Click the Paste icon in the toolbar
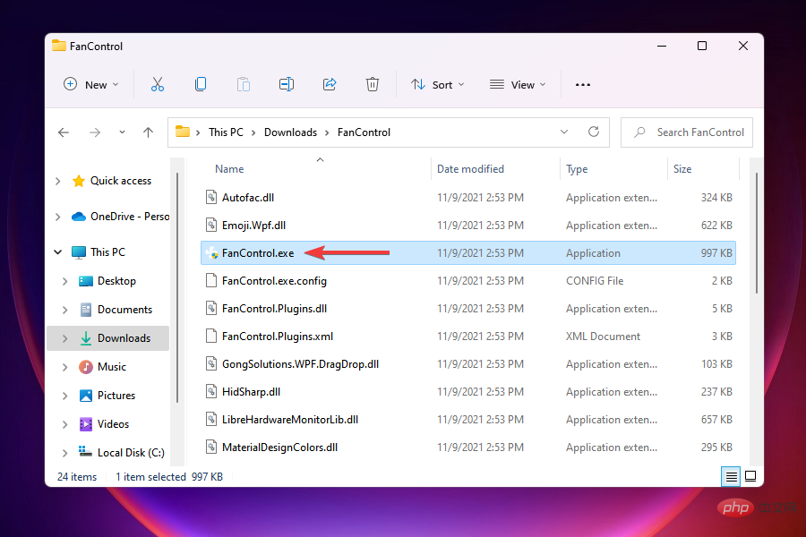The image size is (806, 537). (243, 84)
